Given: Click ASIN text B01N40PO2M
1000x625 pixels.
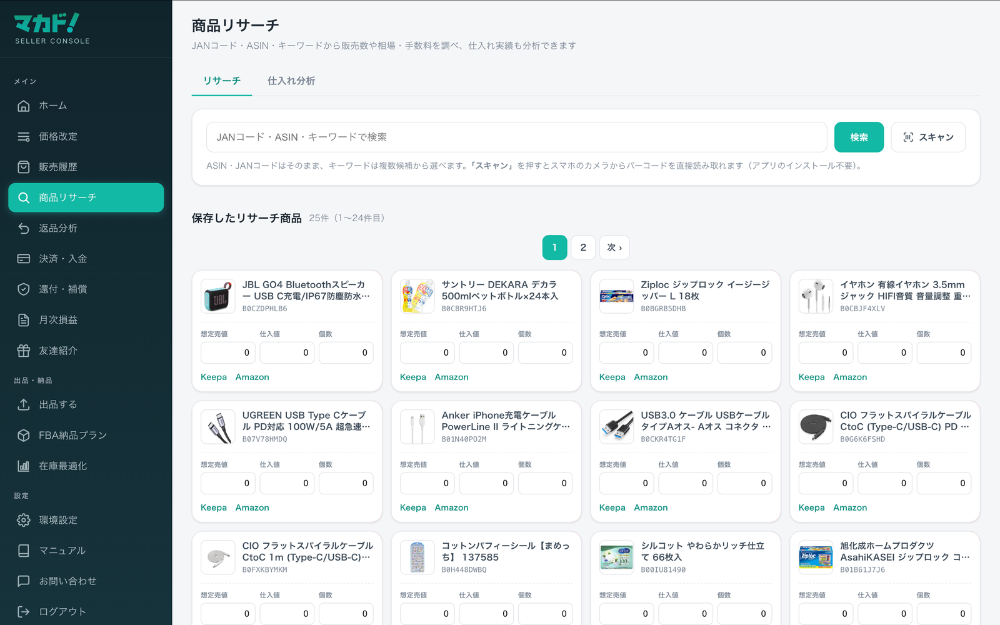Looking at the screenshot, I should tap(464, 439).
